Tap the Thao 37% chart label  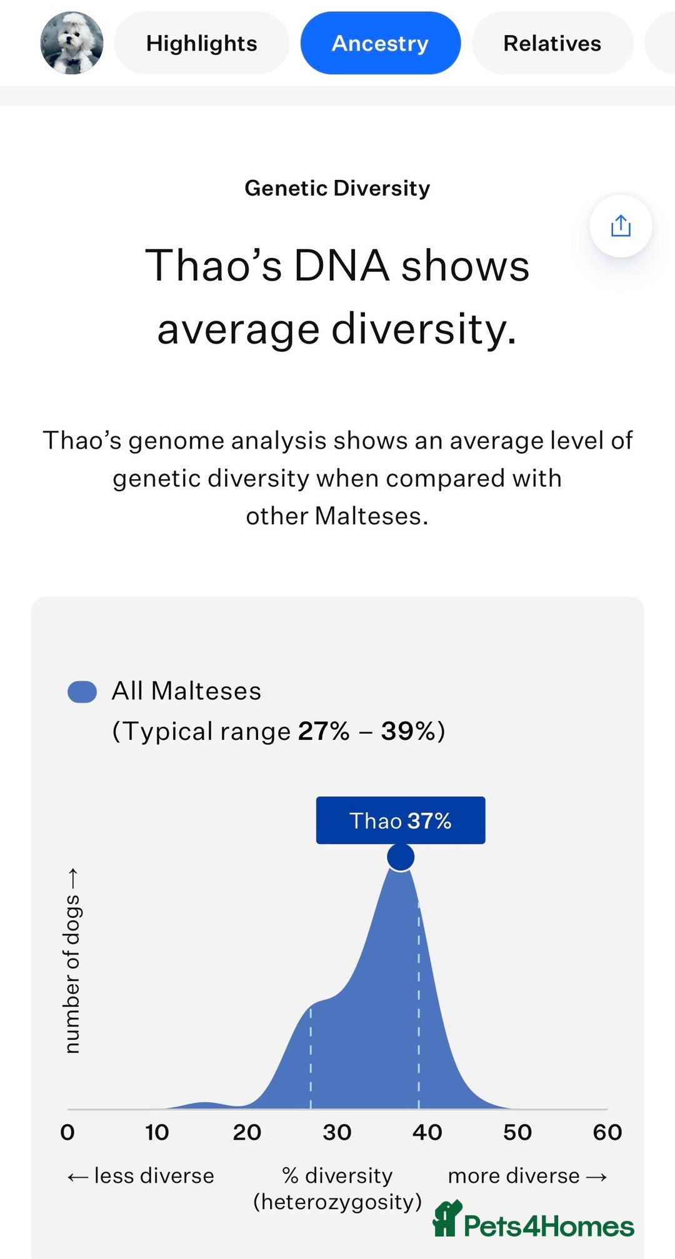(400, 820)
